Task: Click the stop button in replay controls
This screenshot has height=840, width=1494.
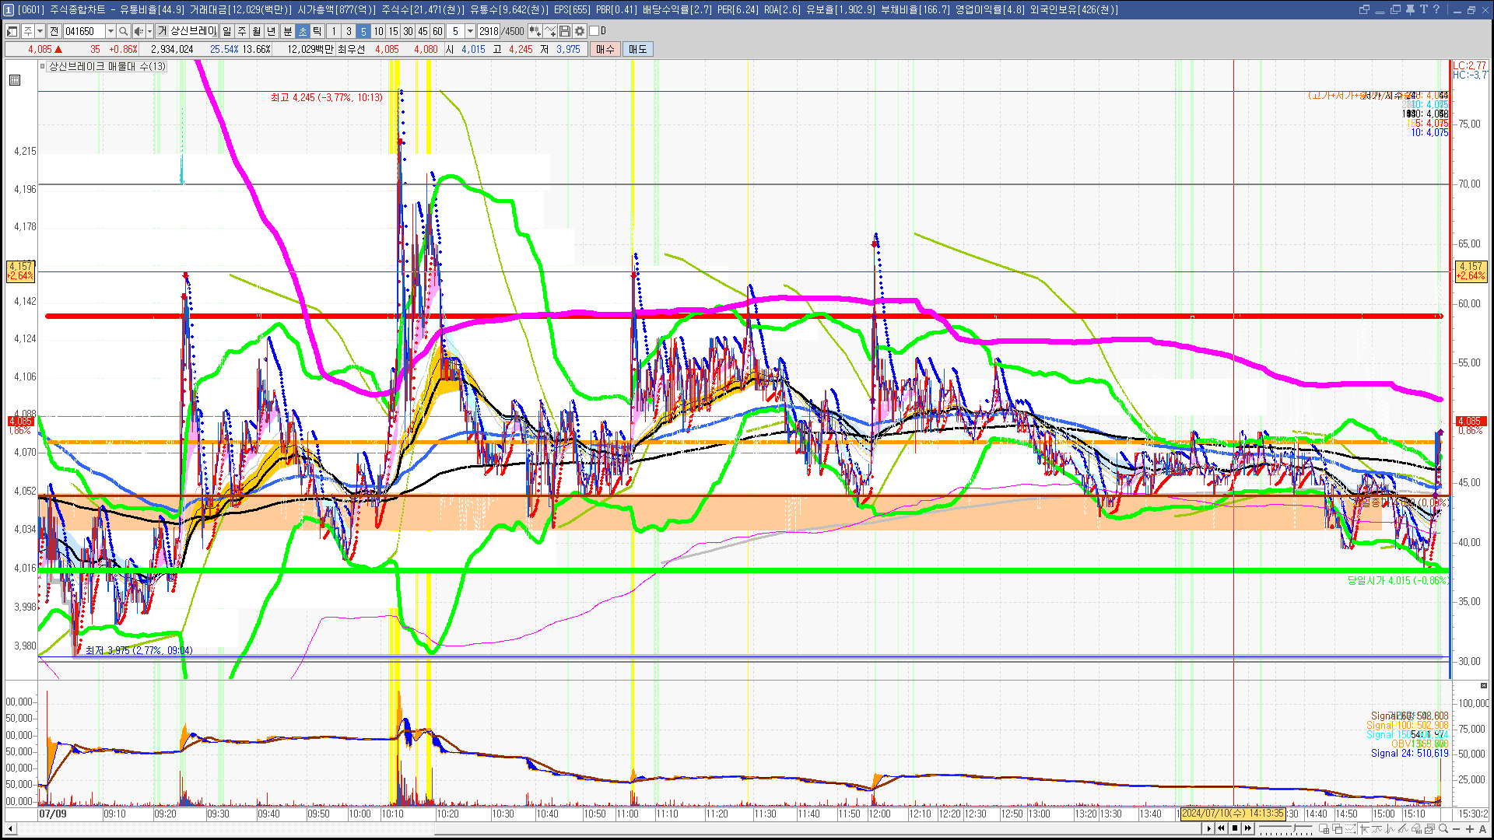Action: tap(1235, 828)
